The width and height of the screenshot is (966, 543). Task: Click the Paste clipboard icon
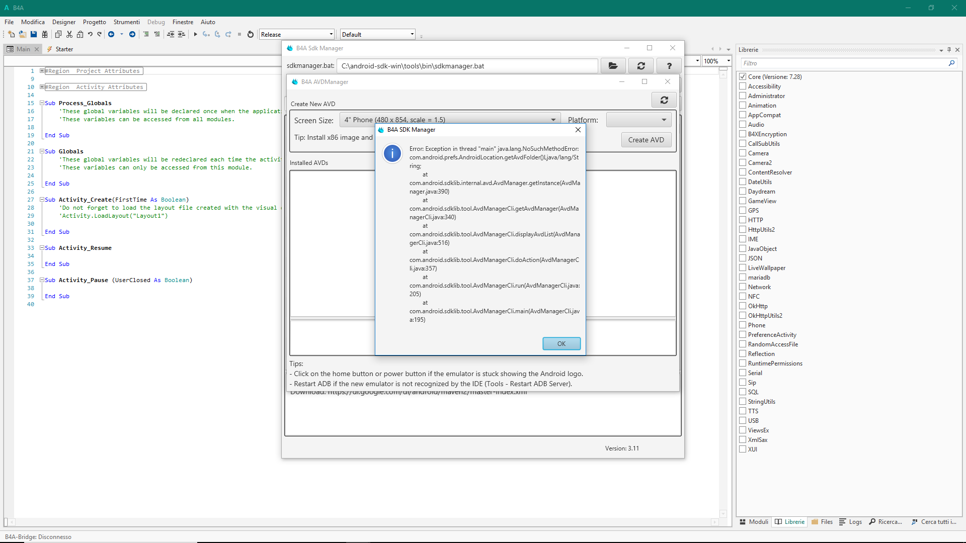click(80, 35)
